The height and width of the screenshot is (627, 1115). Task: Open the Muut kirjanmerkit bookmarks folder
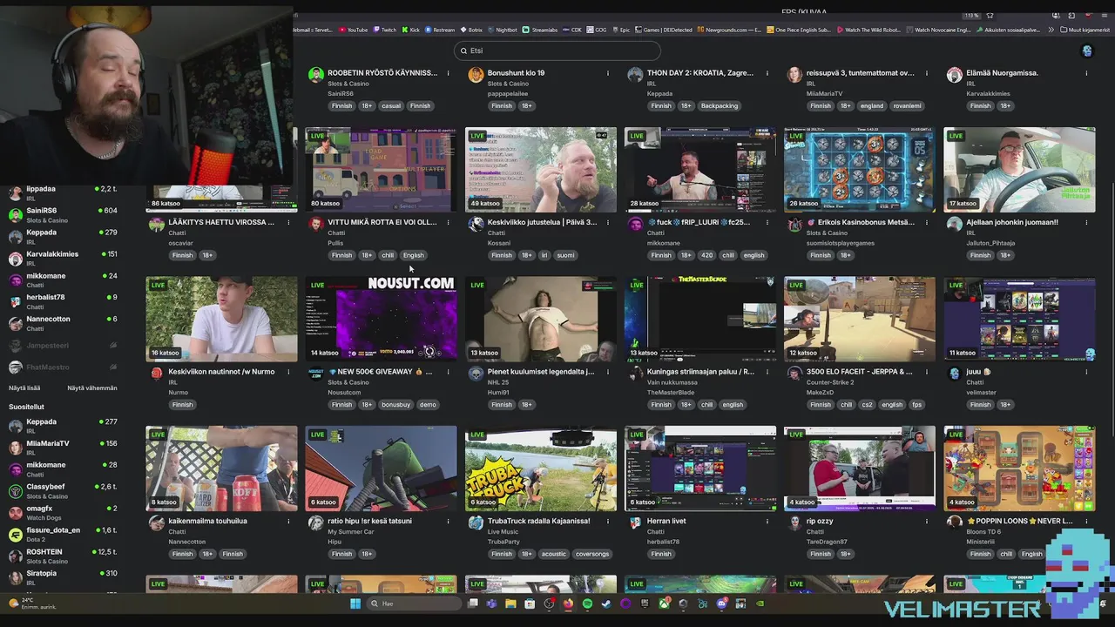pyautogui.click(x=1085, y=30)
